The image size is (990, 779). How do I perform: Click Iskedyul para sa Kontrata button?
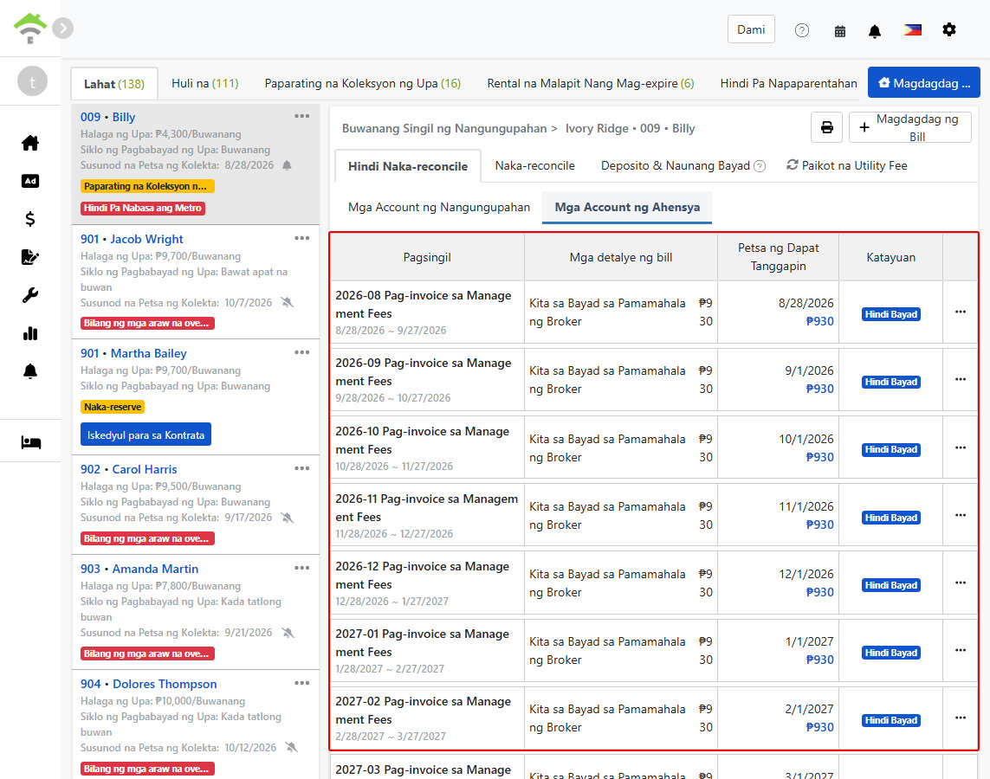[x=146, y=435]
